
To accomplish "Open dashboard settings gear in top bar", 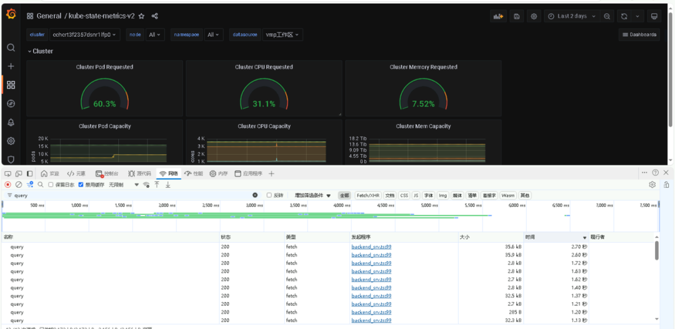I will (x=534, y=16).
